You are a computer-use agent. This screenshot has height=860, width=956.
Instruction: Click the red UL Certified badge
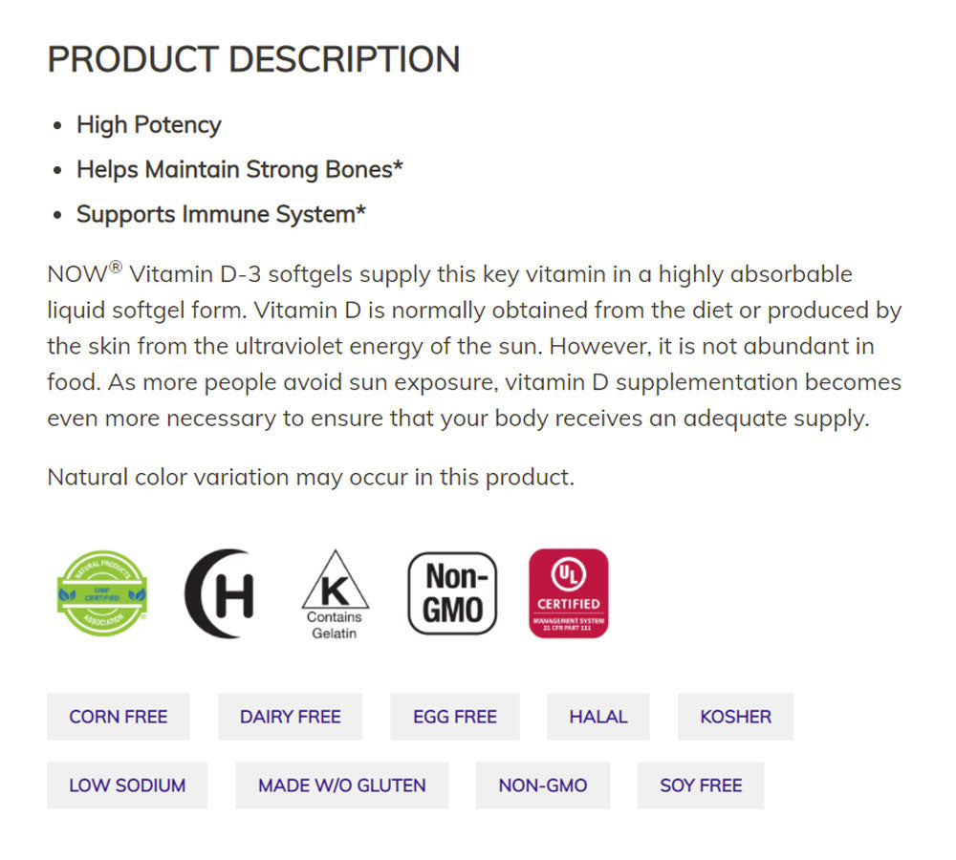point(569,592)
